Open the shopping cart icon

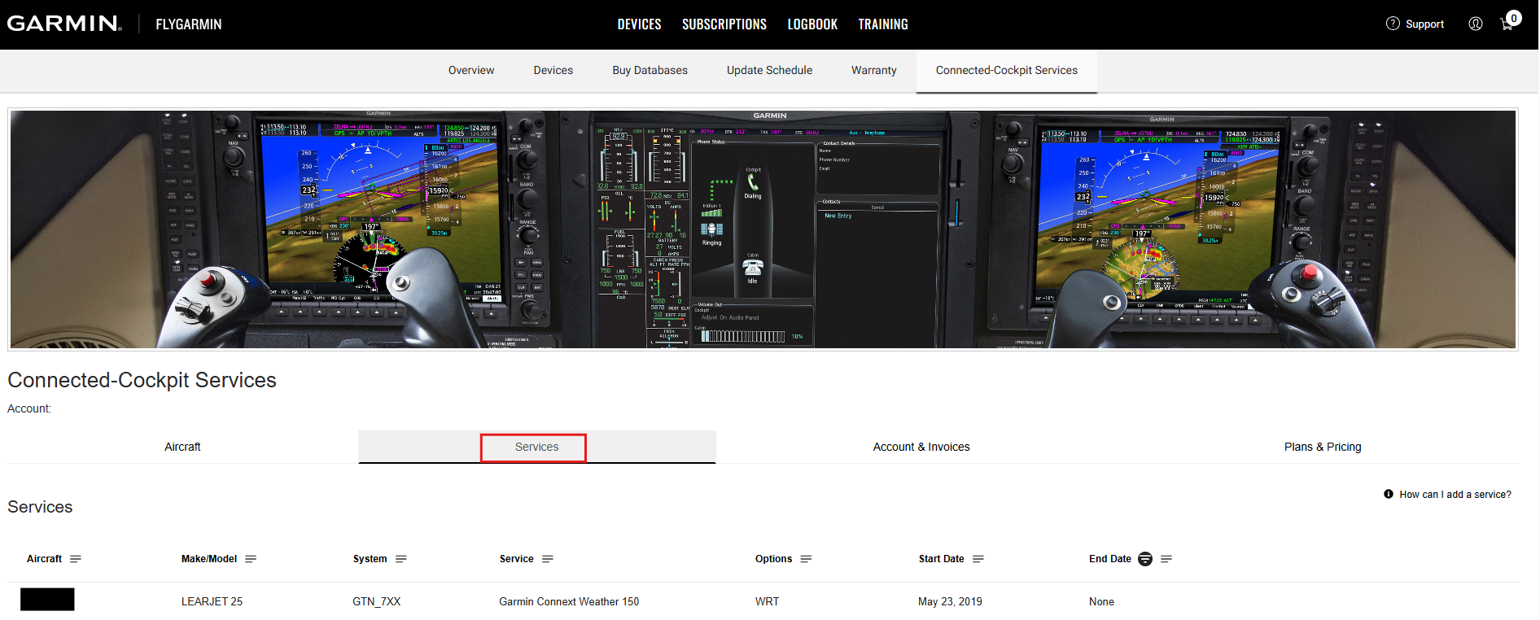1507,24
